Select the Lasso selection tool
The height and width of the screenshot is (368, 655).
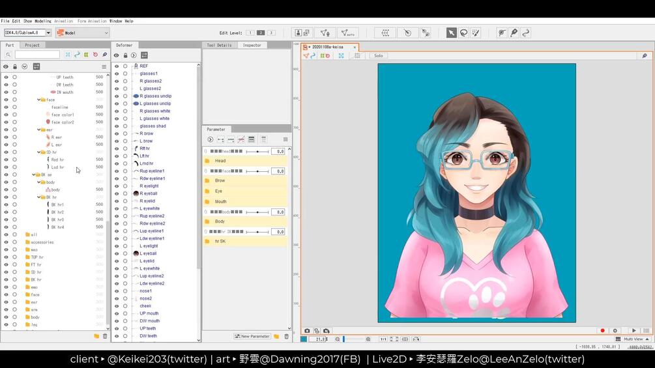pyautogui.click(x=463, y=33)
